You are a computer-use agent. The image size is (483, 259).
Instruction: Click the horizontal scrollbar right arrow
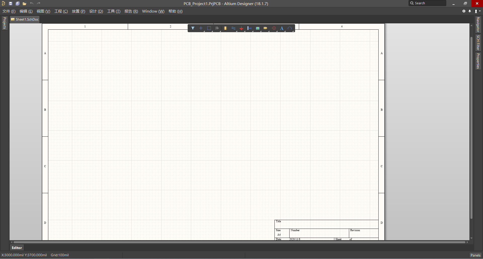(467, 242)
